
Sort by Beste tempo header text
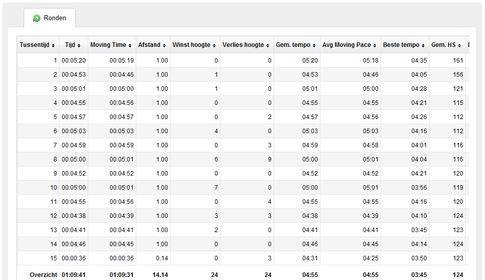pos(401,45)
